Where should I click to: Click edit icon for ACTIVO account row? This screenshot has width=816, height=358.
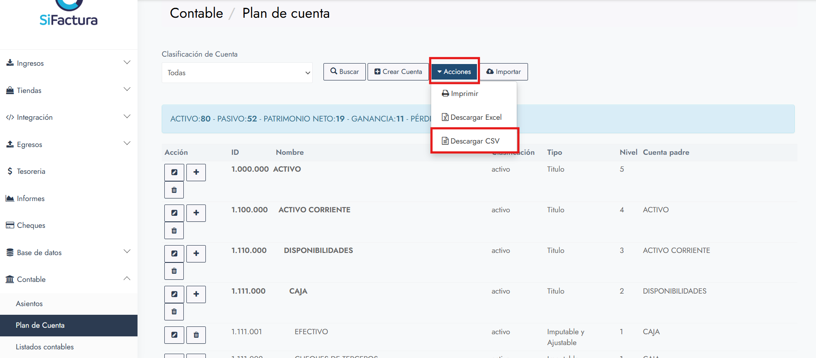(x=174, y=172)
